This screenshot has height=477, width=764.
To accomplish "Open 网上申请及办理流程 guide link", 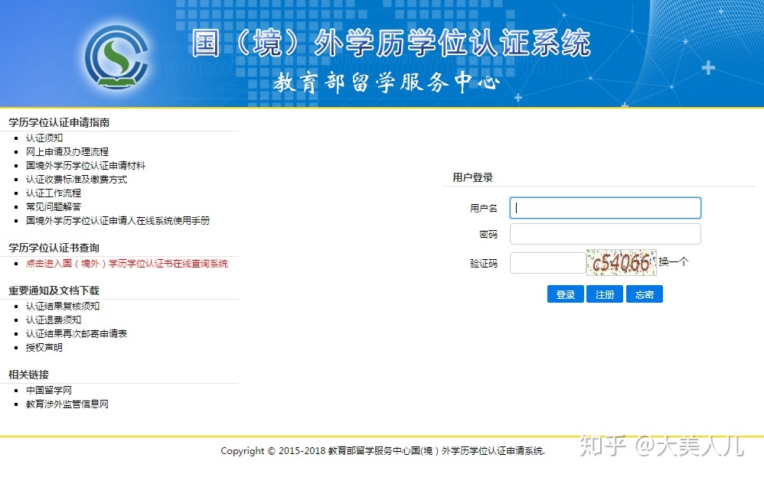I will 67,152.
